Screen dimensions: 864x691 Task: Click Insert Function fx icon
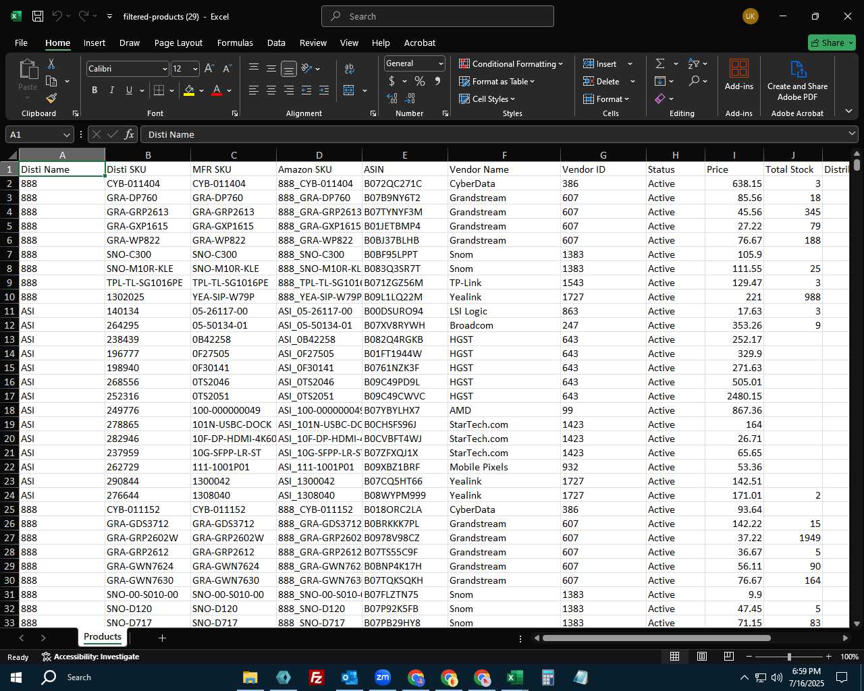[129, 134]
